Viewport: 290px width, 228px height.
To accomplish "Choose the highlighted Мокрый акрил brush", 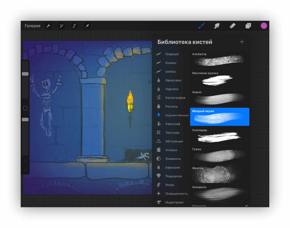I will point(220,117).
